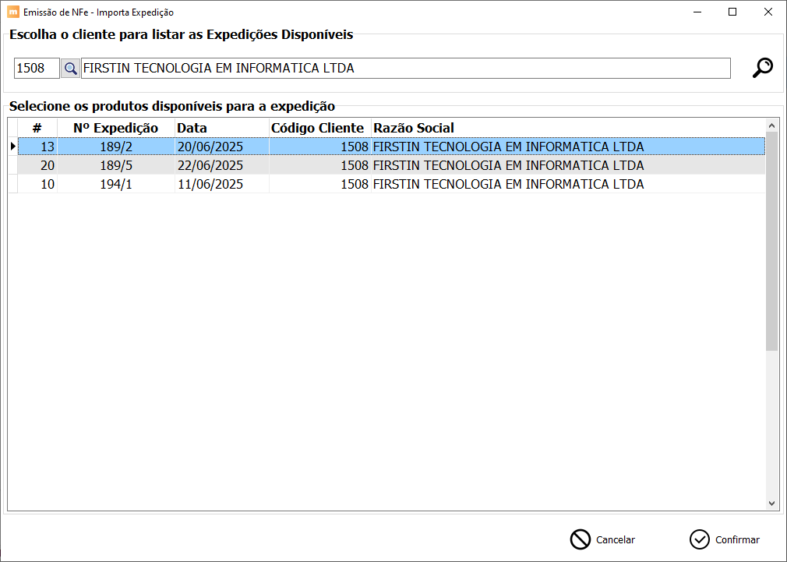The width and height of the screenshot is (787, 562).
Task: Click the # column header
Action: pyautogui.click(x=37, y=128)
